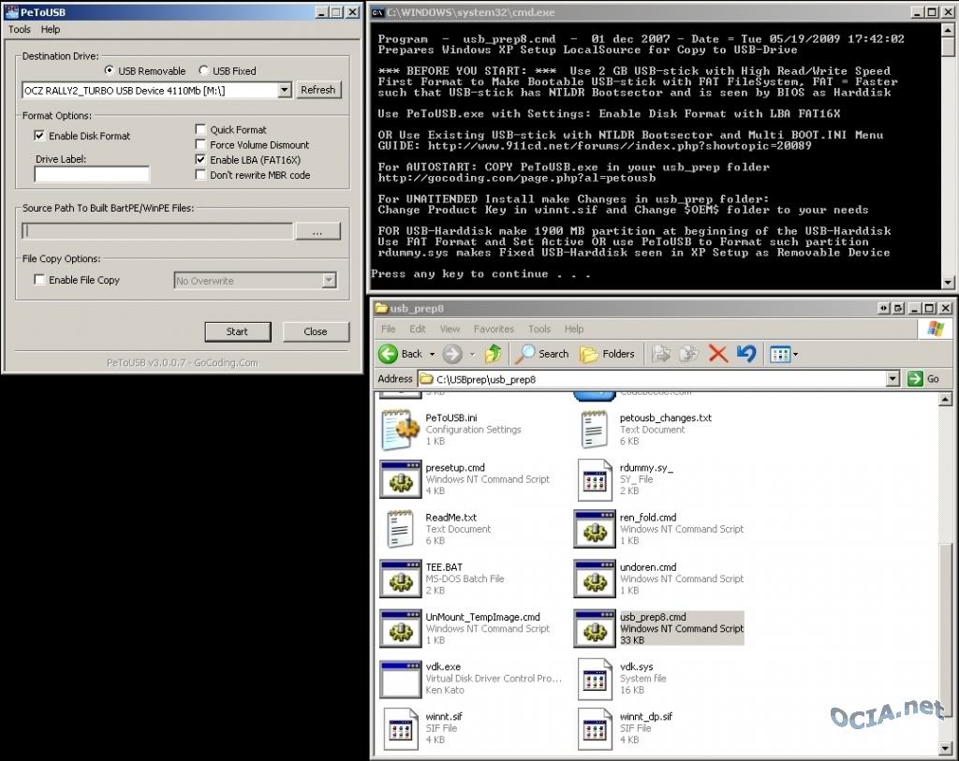
Task: Open the Tools menu in PeToUSB
Action: click(x=20, y=30)
